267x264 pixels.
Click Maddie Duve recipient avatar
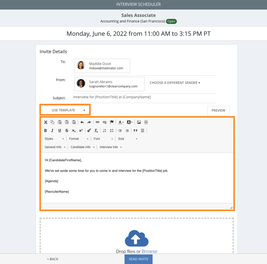tap(81, 65)
